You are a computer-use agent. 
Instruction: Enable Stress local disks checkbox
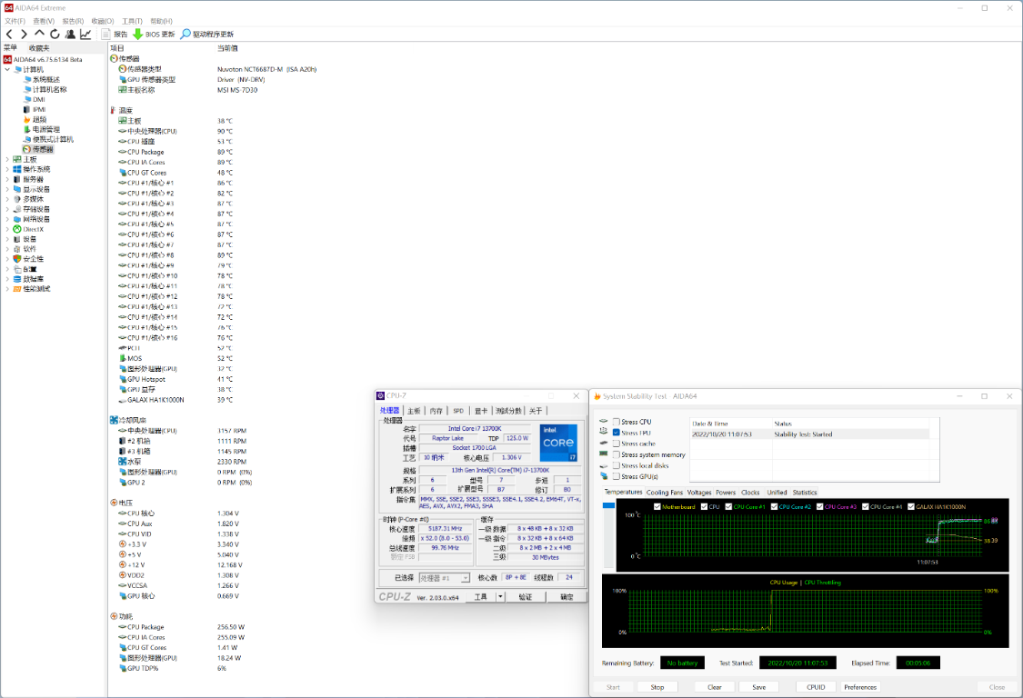tap(616, 465)
